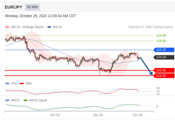Click the pink MA 20 legend swatch

7,27
